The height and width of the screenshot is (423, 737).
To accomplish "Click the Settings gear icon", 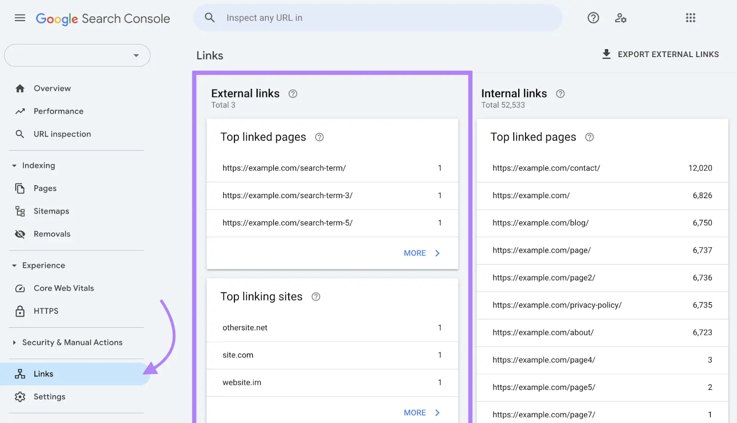I will coord(20,397).
